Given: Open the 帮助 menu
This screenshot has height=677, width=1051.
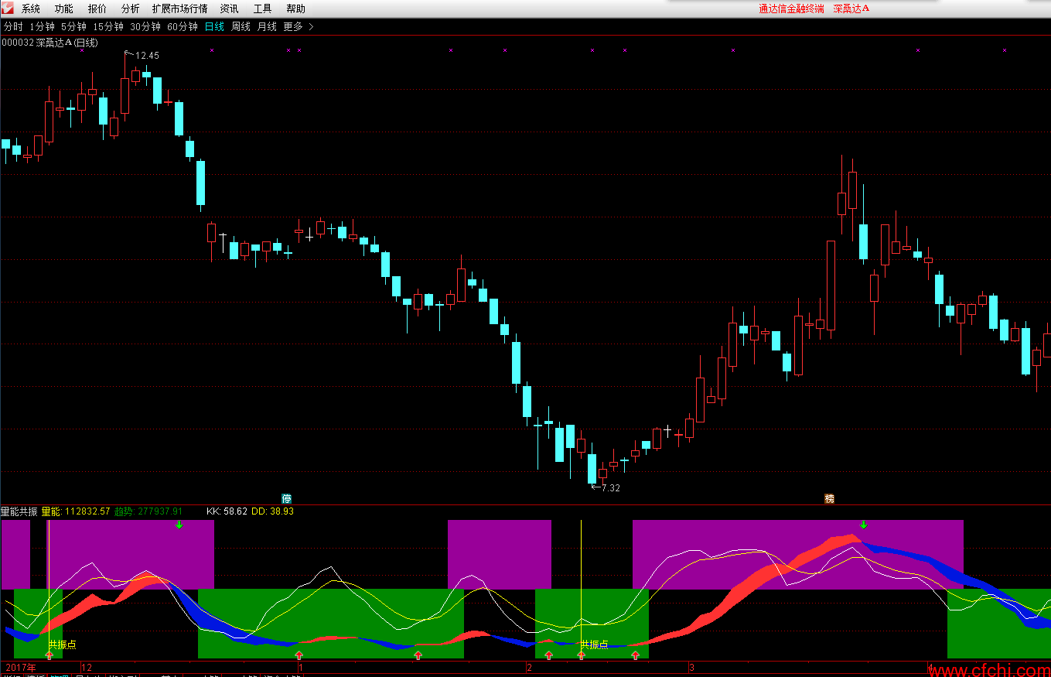Looking at the screenshot, I should pos(295,9).
